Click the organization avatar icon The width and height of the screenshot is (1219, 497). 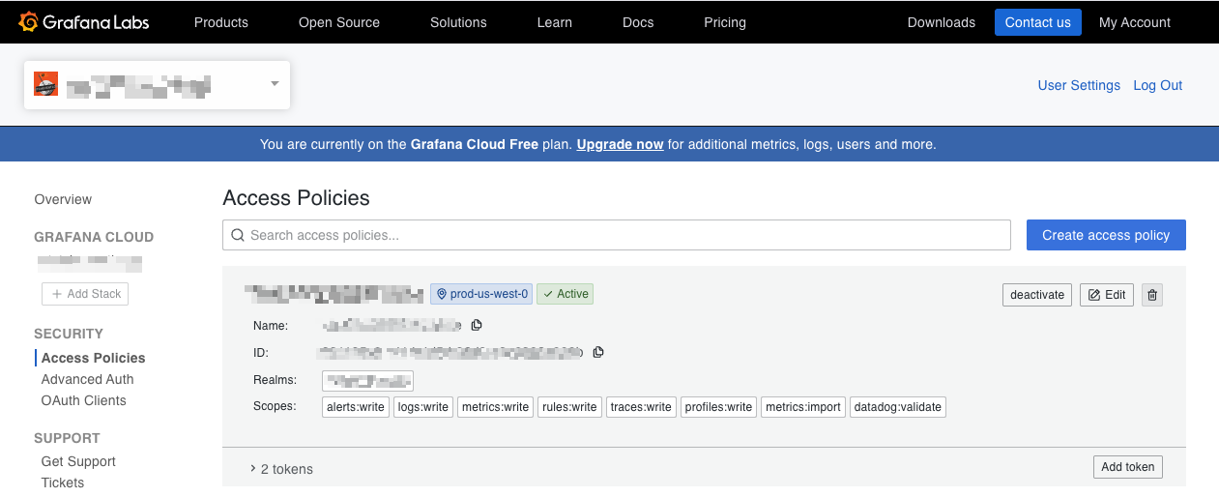click(46, 84)
